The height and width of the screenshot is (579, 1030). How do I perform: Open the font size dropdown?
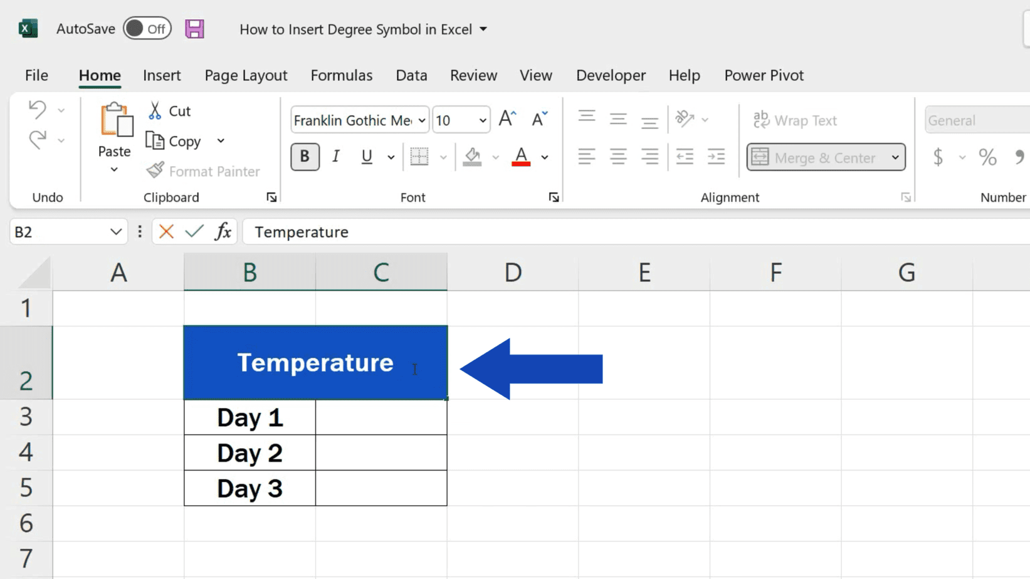pos(481,120)
